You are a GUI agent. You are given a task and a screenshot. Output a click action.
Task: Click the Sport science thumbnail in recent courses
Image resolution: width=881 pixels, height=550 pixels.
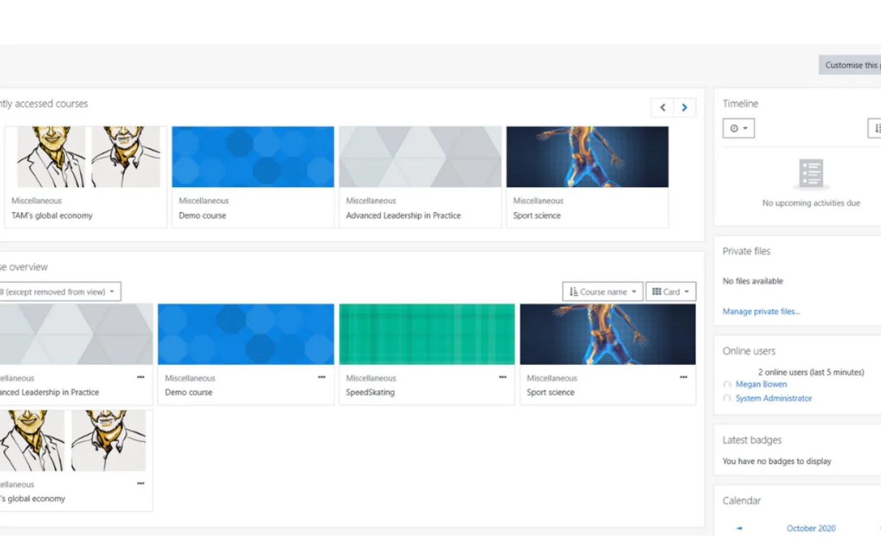click(588, 157)
